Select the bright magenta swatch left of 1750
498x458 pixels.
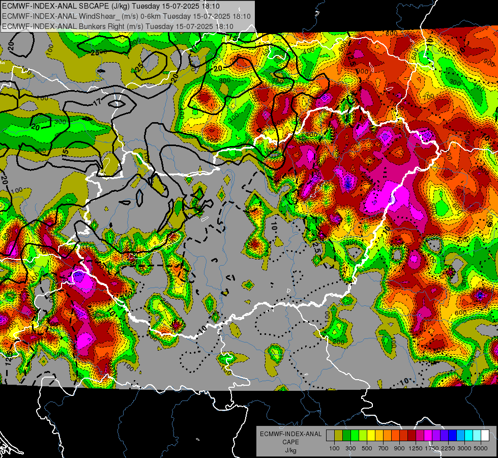(428, 435)
